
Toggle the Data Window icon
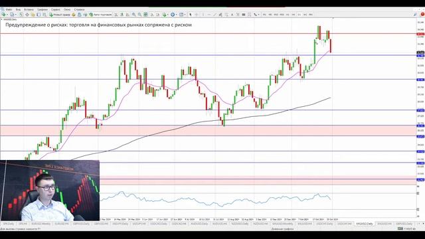pyautogui.click(x=27, y=15)
